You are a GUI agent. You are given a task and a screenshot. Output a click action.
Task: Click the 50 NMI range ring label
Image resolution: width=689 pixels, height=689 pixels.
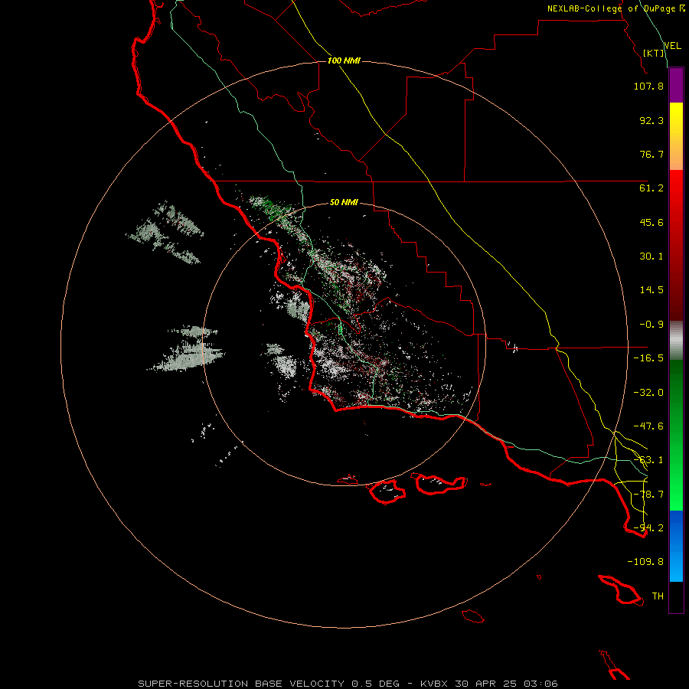click(x=344, y=202)
